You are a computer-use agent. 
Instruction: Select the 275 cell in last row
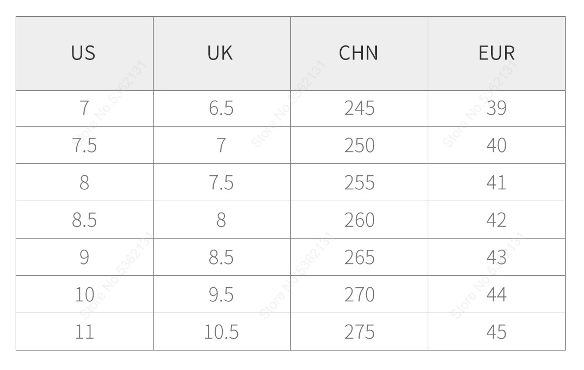coord(359,332)
